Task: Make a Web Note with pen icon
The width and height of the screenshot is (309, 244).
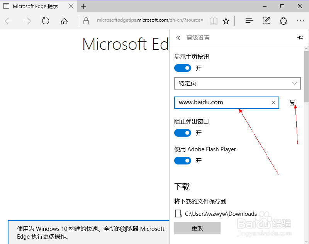Action: coord(266,21)
